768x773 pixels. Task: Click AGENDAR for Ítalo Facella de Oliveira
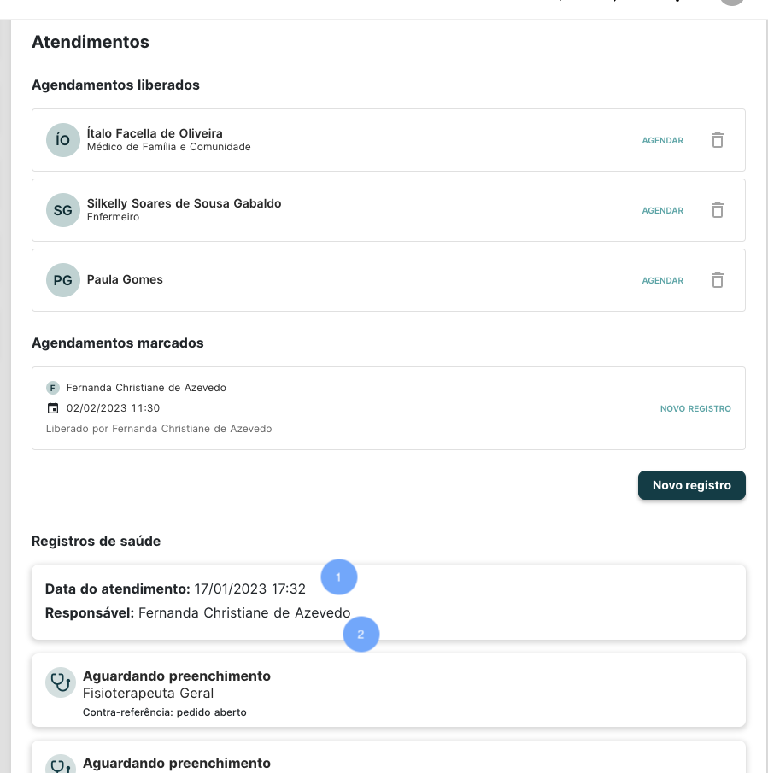pos(662,140)
